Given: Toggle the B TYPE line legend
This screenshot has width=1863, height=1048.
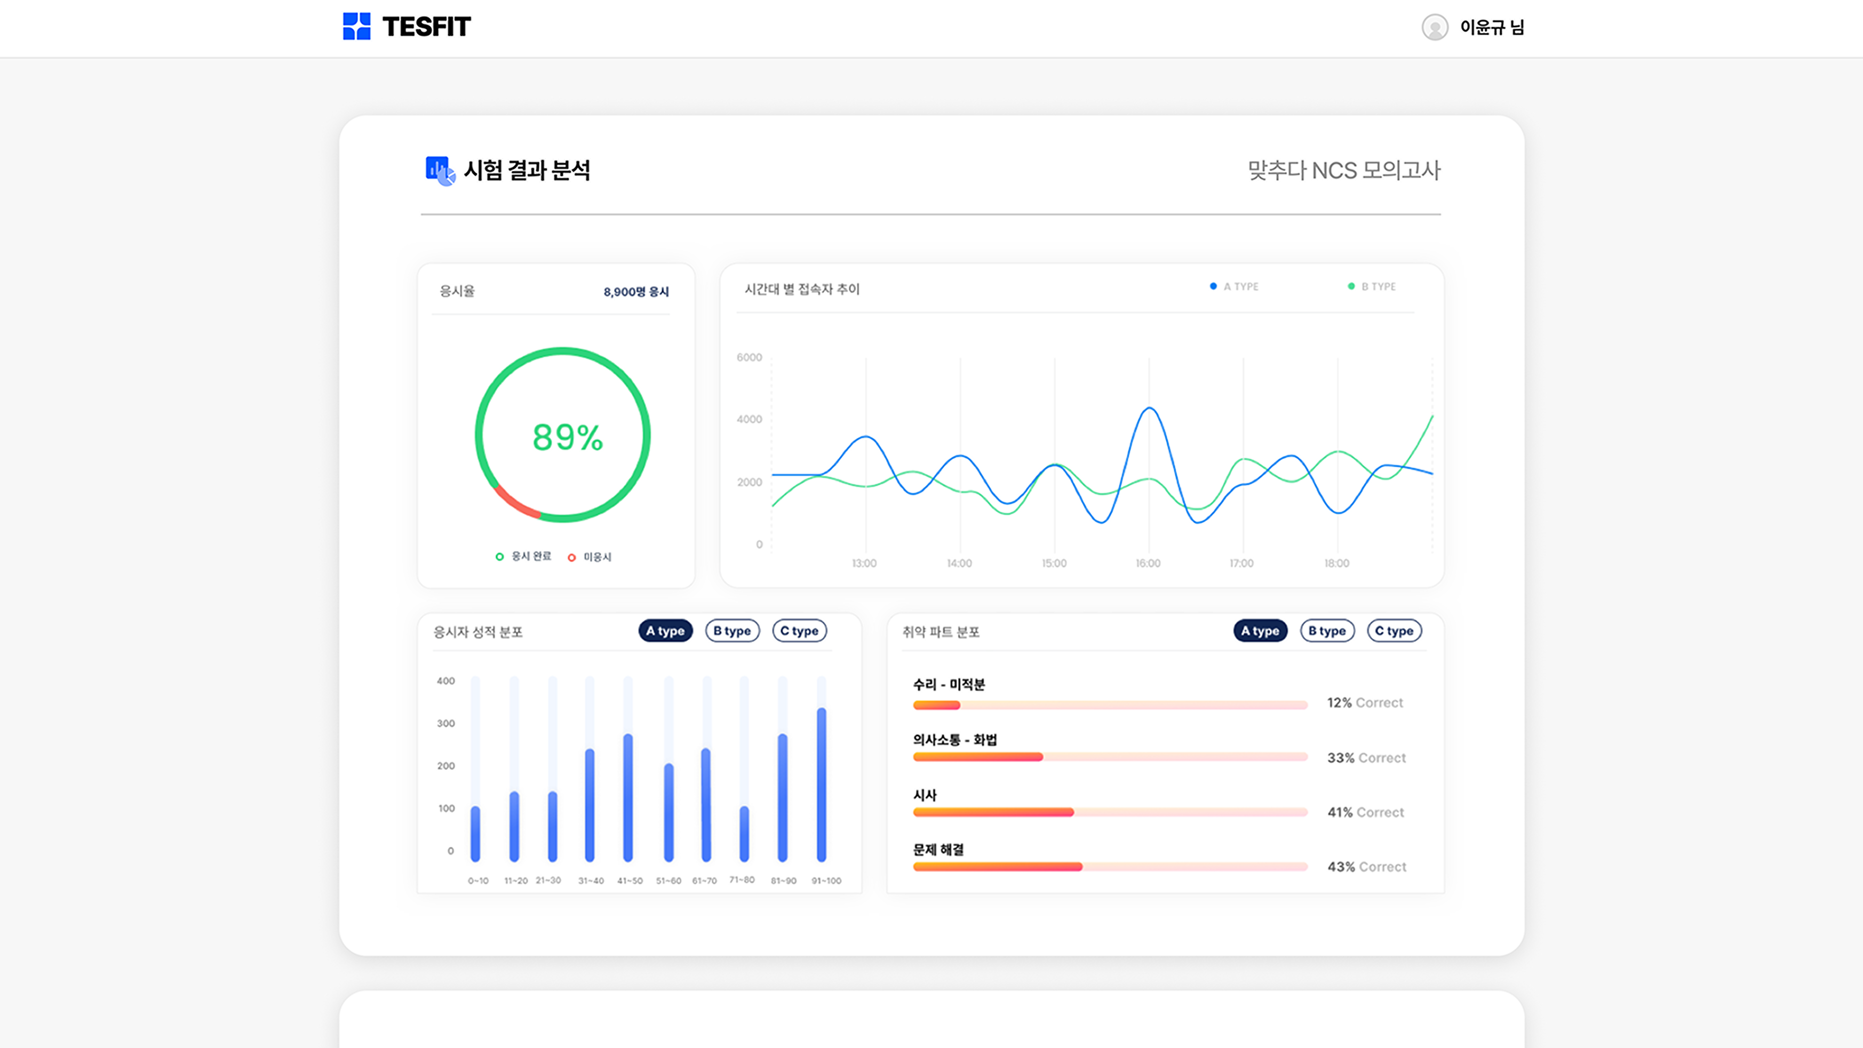Looking at the screenshot, I should coord(1372,286).
